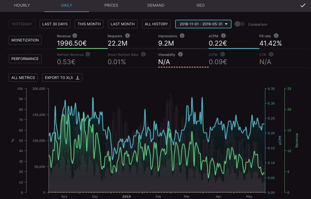This screenshot has width=311, height=199.
Task: Click the info icon beside Requests
Action: pos(127,36)
